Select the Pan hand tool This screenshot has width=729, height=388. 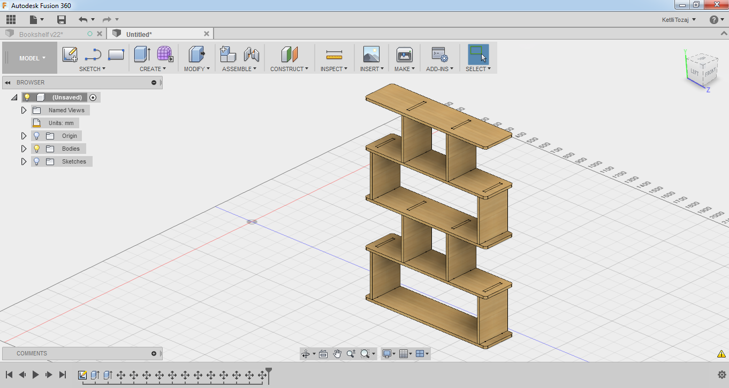337,353
